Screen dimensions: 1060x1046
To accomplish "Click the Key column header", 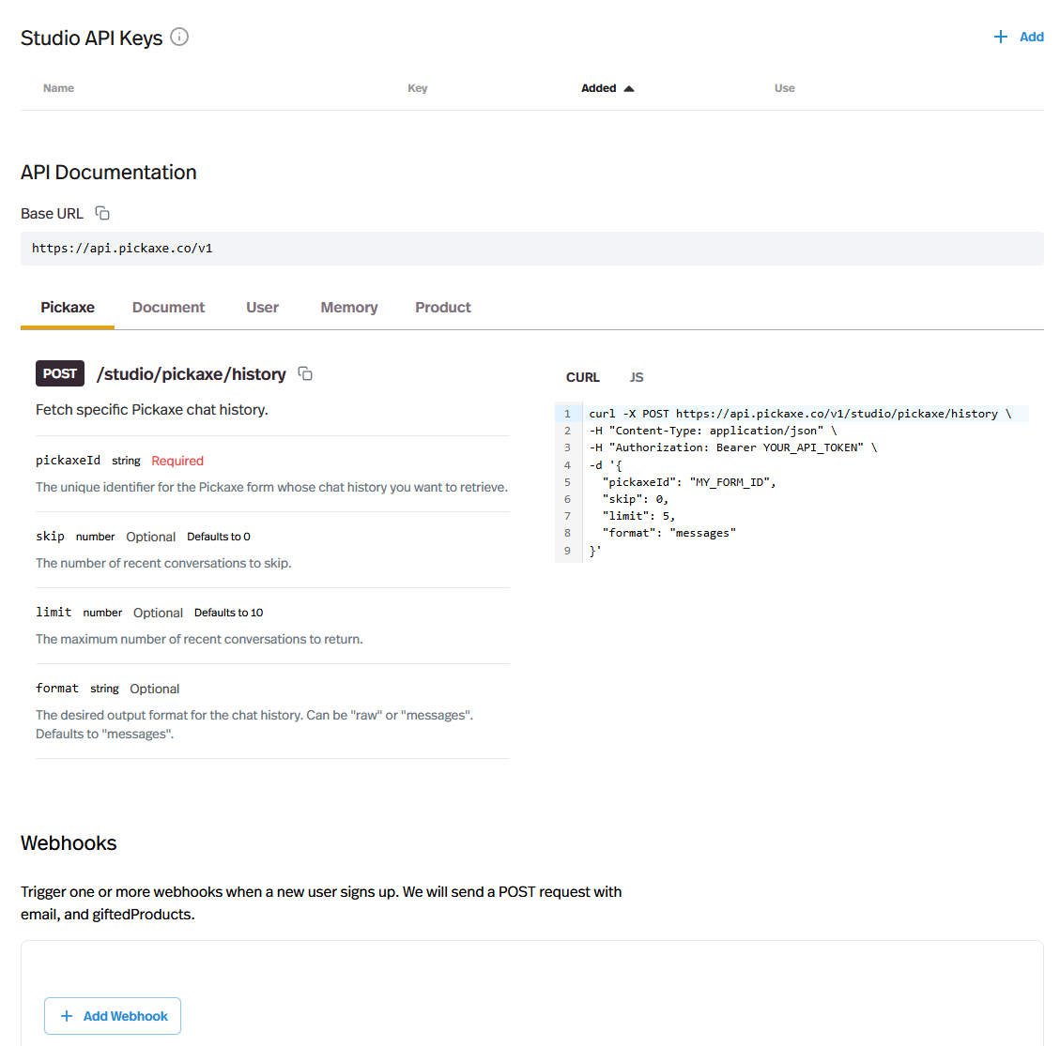I will pos(417,88).
